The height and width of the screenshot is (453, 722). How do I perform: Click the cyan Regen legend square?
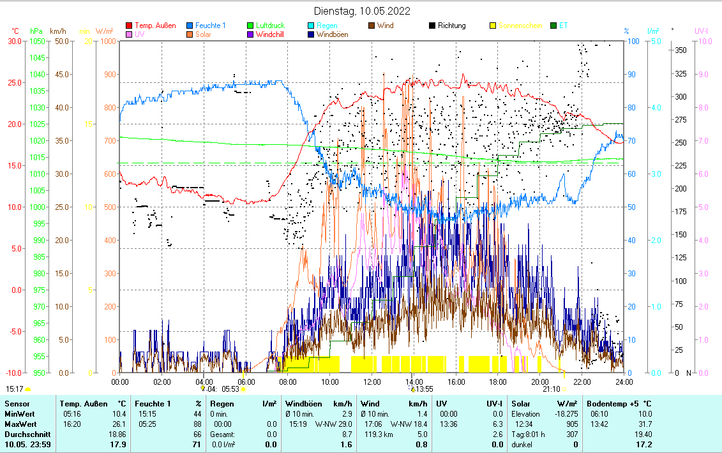tap(311, 26)
